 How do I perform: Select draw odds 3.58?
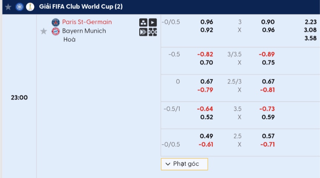311,38
